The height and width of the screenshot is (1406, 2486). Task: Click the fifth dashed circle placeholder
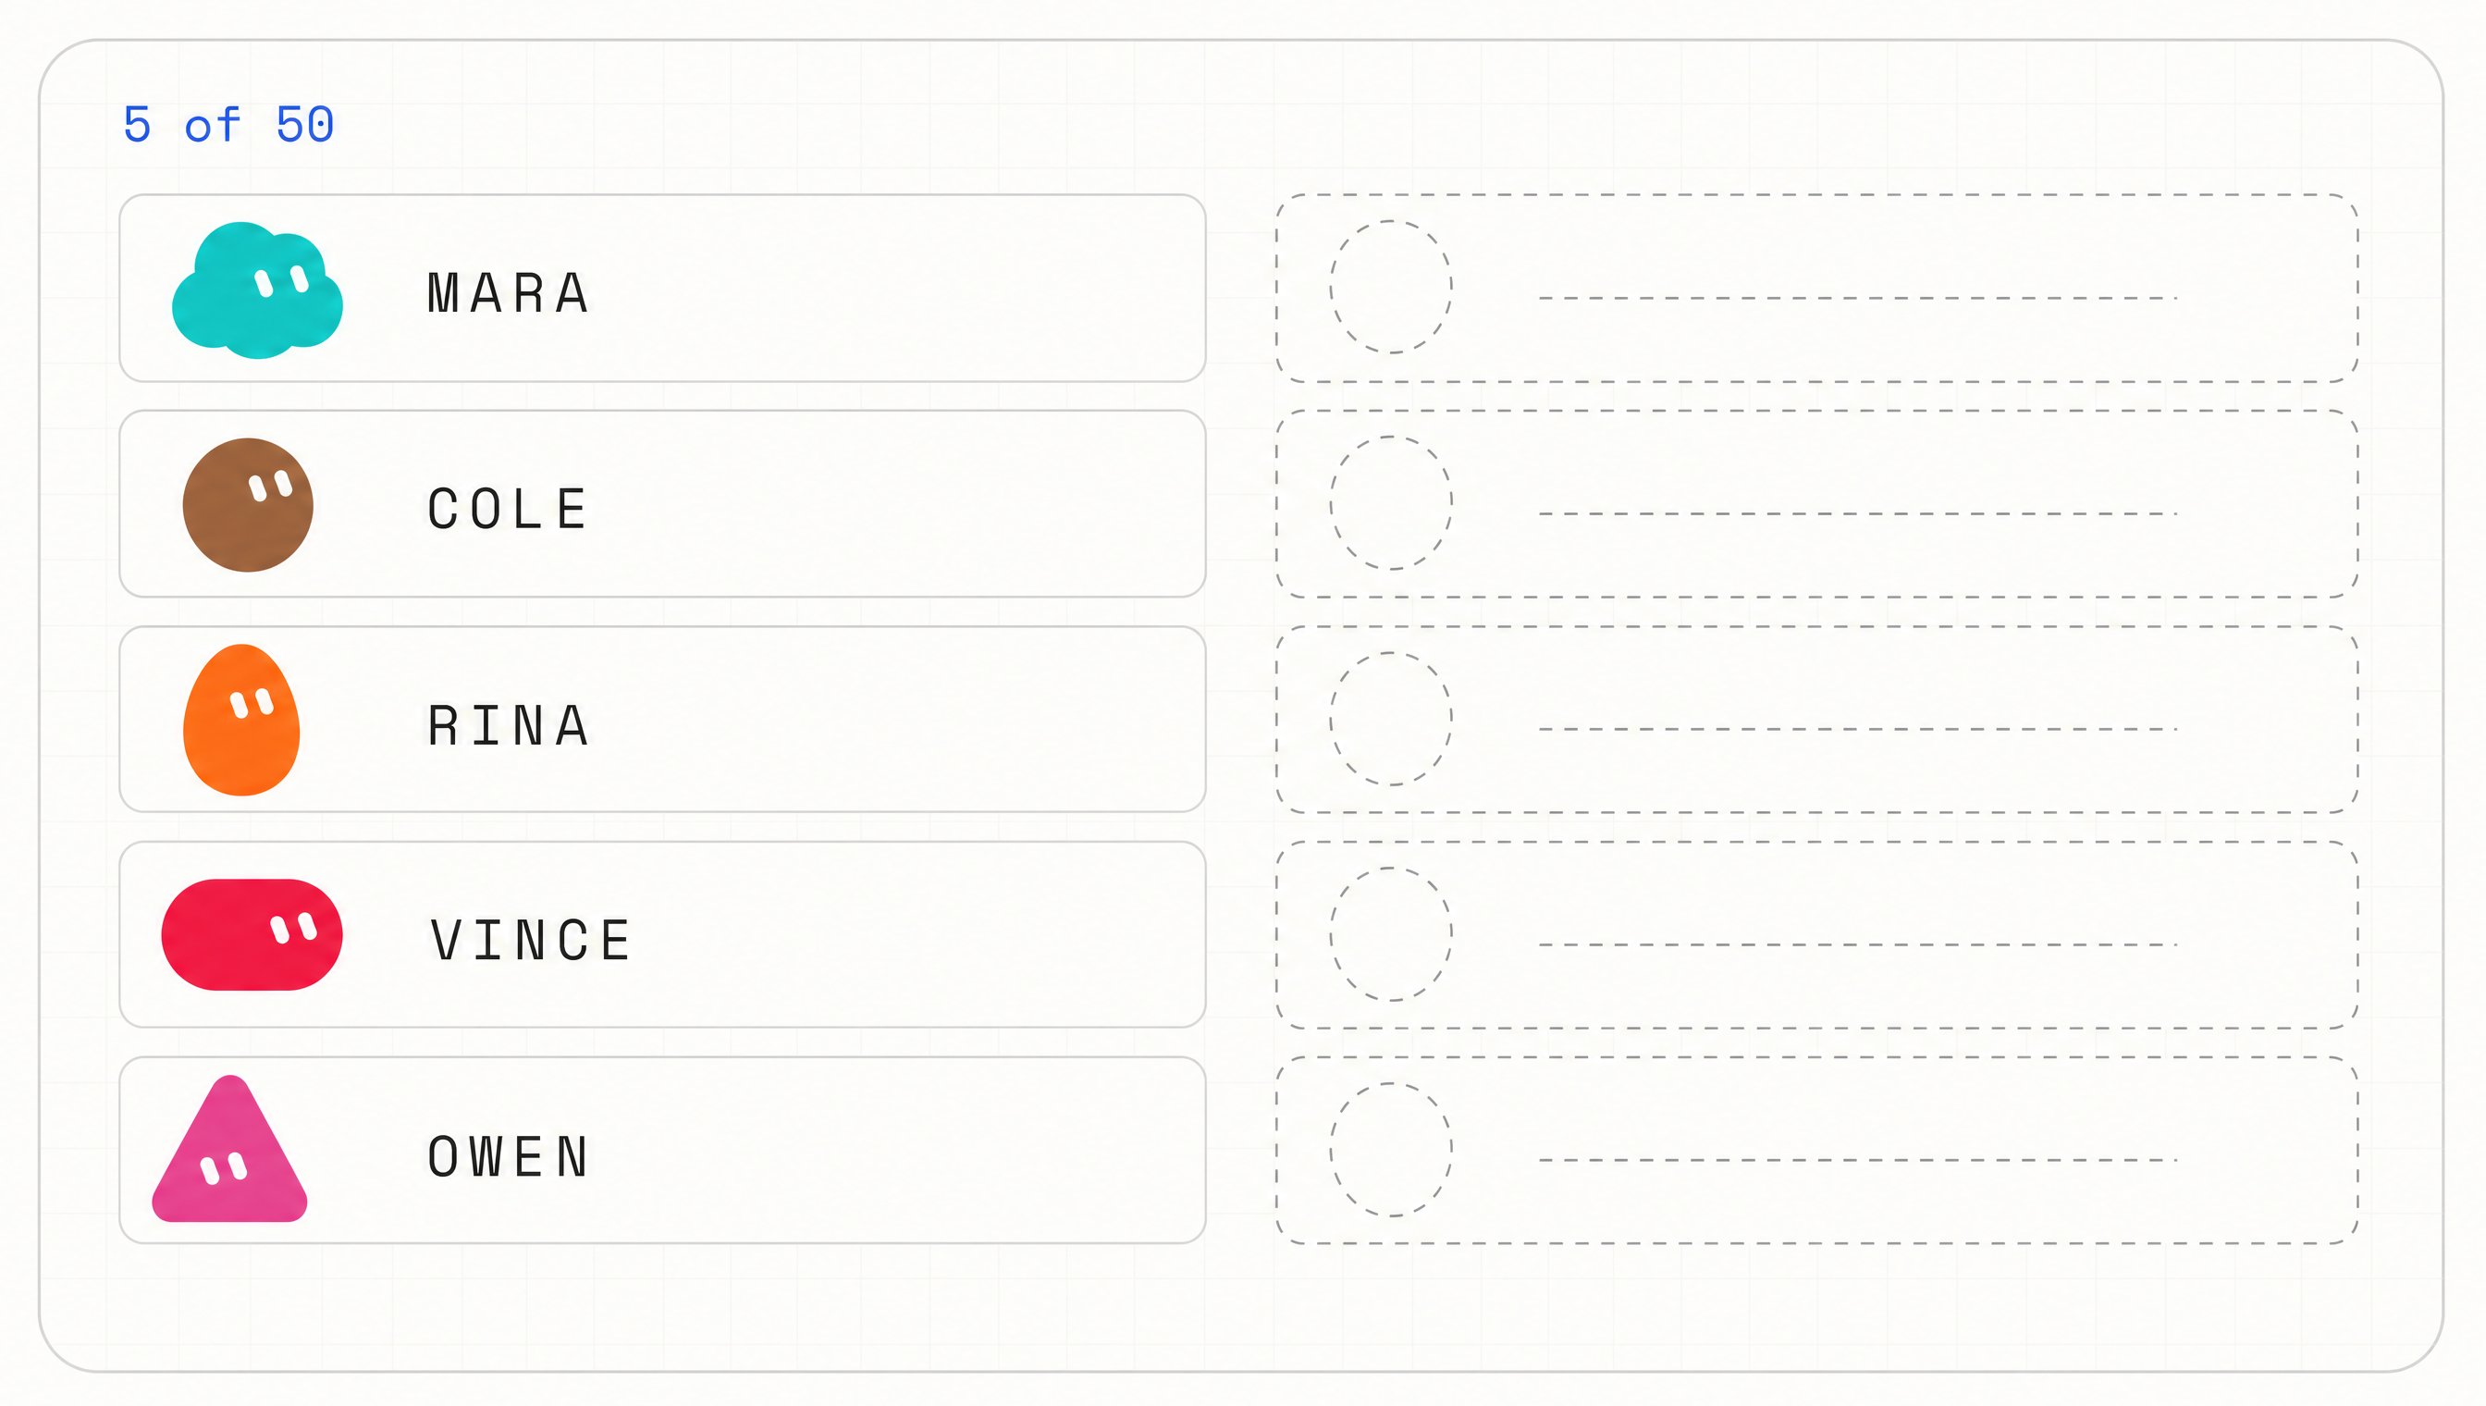point(1390,1149)
